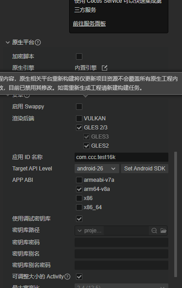Enable the 启用 Swappy checkbox
The height and width of the screenshot is (288, 182).
[79, 107]
